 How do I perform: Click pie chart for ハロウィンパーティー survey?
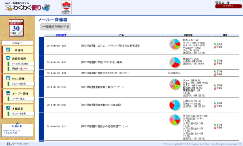point(175,44)
